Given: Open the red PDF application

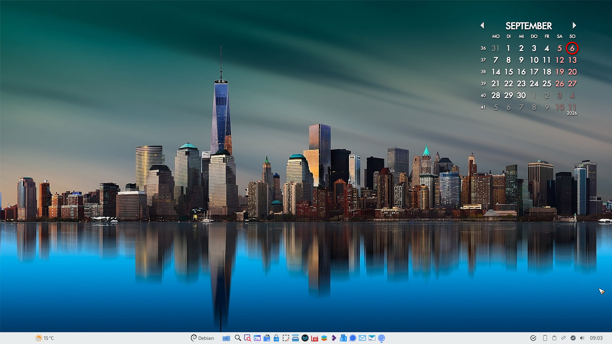Looking at the screenshot, I should coord(315,338).
